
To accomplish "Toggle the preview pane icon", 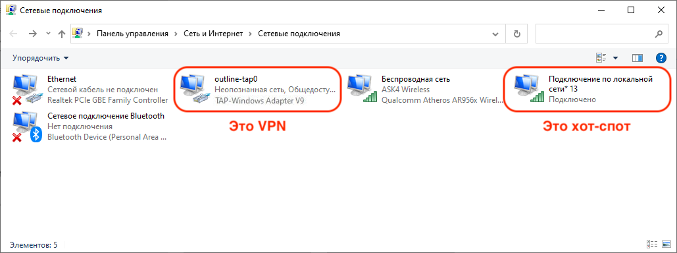I will tap(638, 58).
